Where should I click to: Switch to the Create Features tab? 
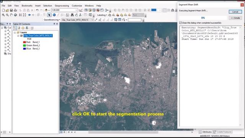coord(222,132)
